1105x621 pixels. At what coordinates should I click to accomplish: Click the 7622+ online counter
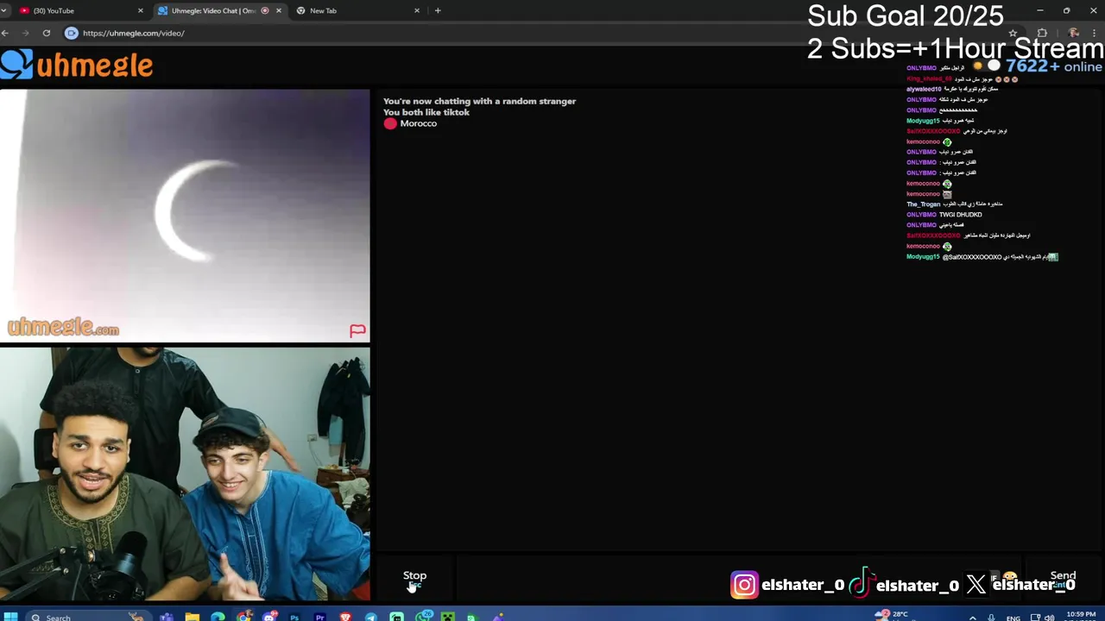pyautogui.click(x=1053, y=66)
